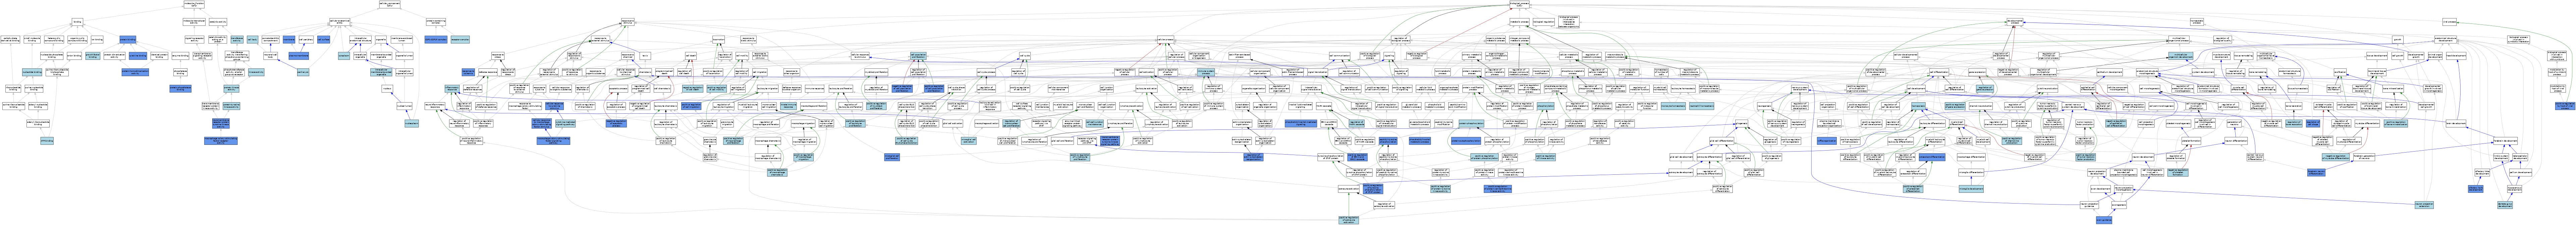
Task: Click the blue "protein binding" node
Action: [128, 40]
